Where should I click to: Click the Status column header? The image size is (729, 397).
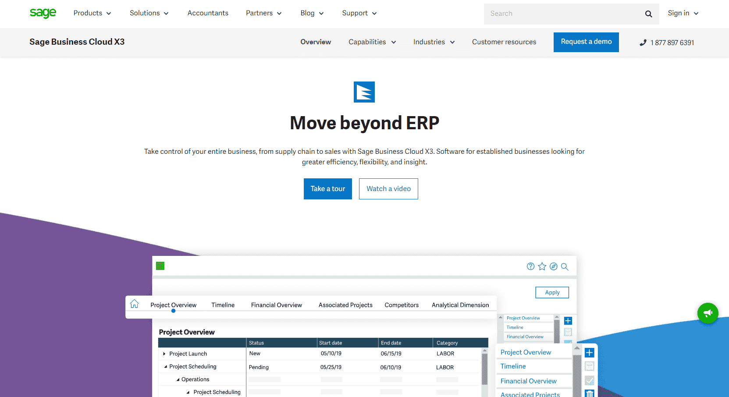click(281, 343)
